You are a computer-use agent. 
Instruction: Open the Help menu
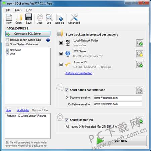tap(29, 10)
